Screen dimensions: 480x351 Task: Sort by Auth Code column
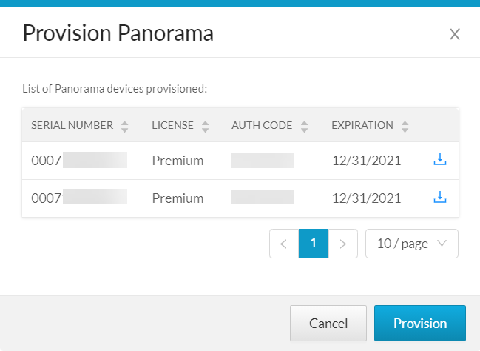pos(304,126)
